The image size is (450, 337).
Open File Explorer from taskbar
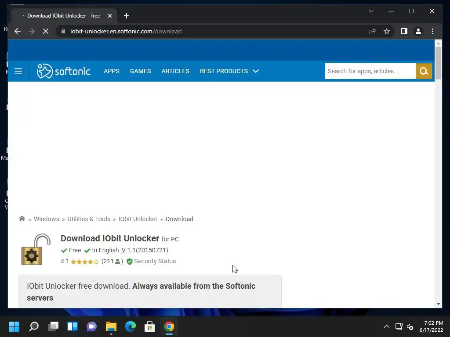[111, 326]
